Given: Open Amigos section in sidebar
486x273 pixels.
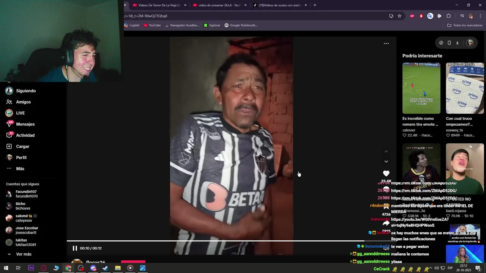Looking at the screenshot, I should [19, 102].
